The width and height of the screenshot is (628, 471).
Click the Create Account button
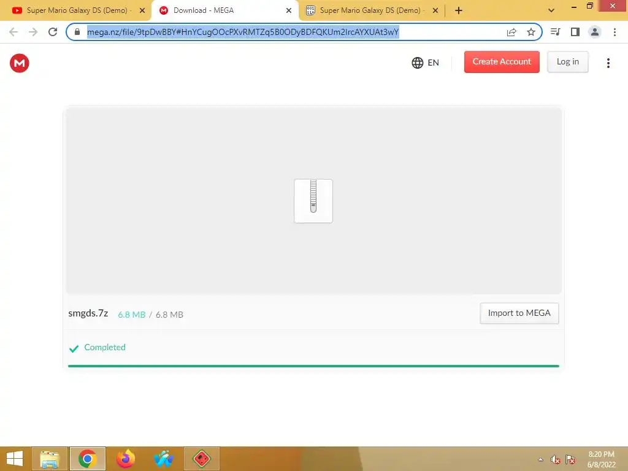[x=502, y=62]
